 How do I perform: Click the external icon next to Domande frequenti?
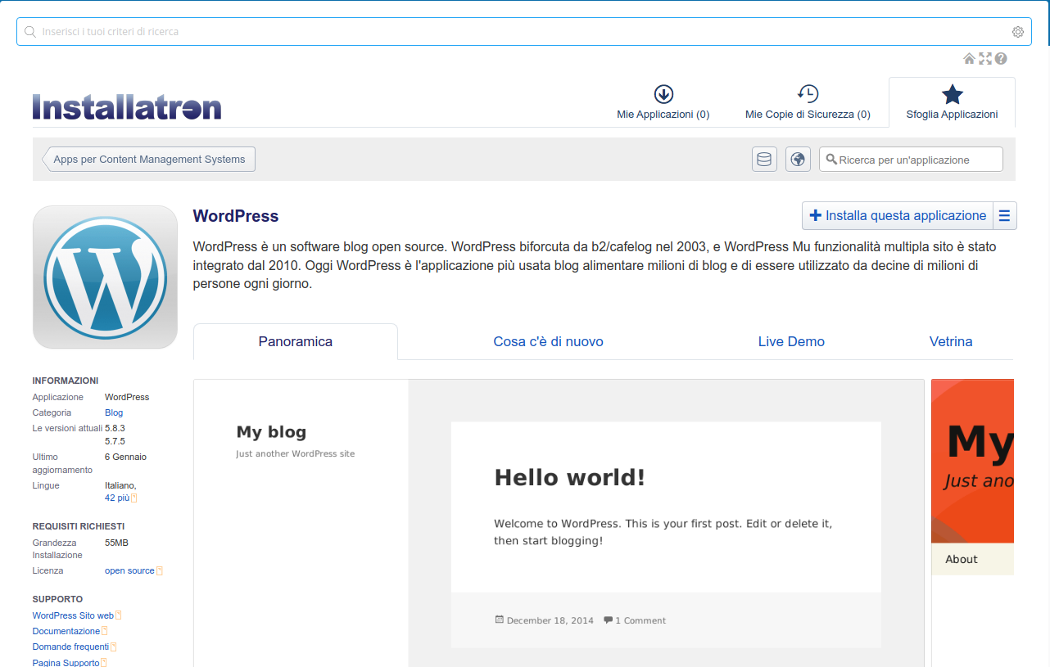pyautogui.click(x=114, y=647)
